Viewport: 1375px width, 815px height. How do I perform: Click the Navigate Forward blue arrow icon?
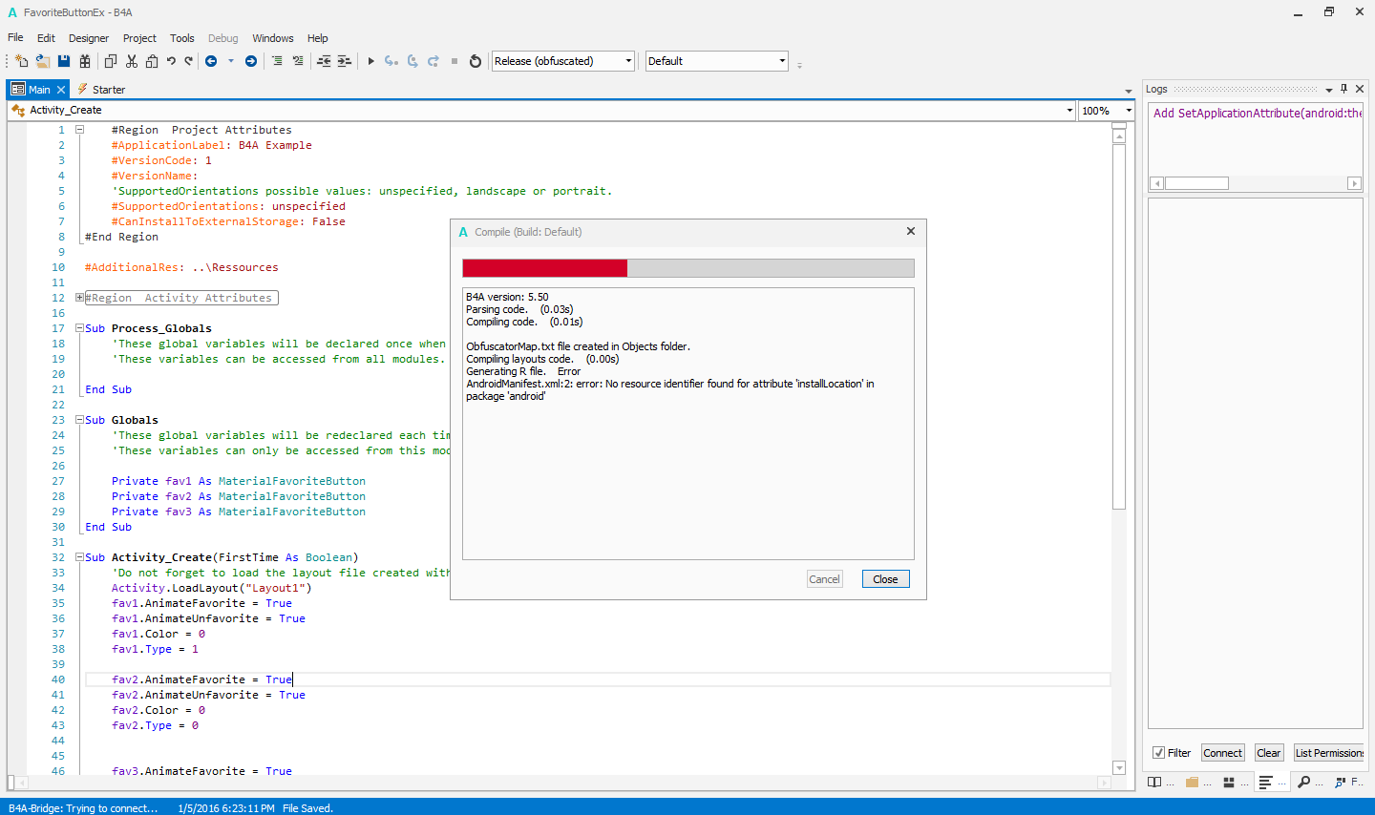(x=251, y=60)
